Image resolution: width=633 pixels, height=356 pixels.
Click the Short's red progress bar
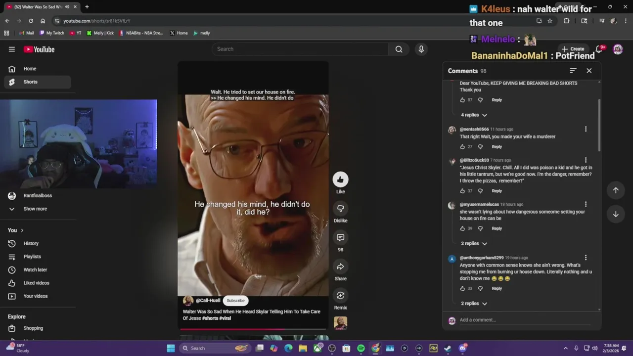pos(231,329)
